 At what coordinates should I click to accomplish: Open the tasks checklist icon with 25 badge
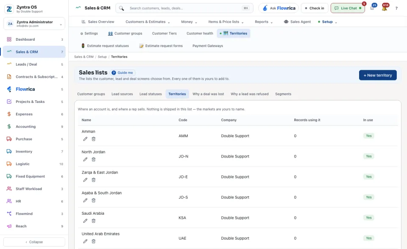372,8
